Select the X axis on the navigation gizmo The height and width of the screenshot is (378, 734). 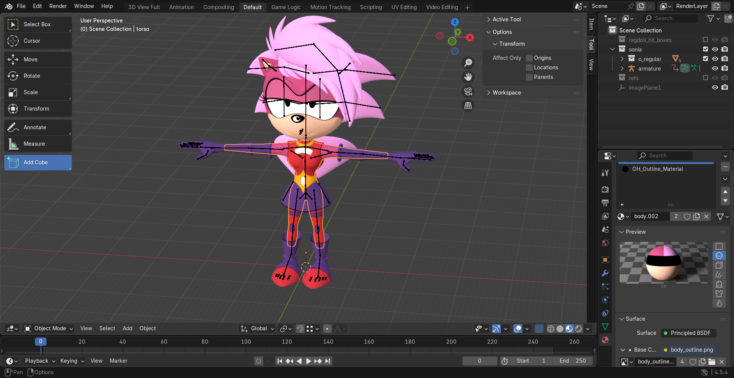[470, 37]
